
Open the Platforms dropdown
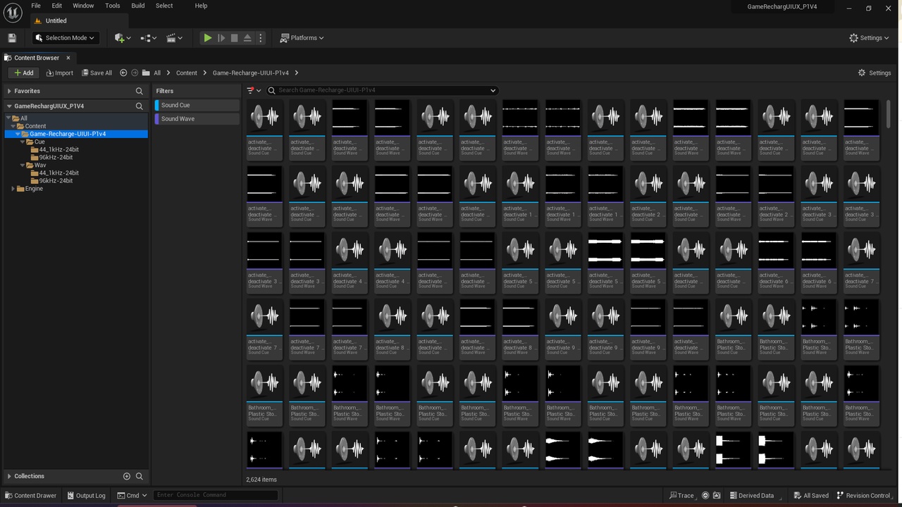(302, 38)
